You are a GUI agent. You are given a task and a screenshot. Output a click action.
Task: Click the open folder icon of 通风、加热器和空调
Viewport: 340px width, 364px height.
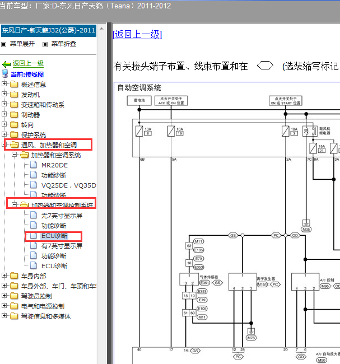tap(15, 145)
